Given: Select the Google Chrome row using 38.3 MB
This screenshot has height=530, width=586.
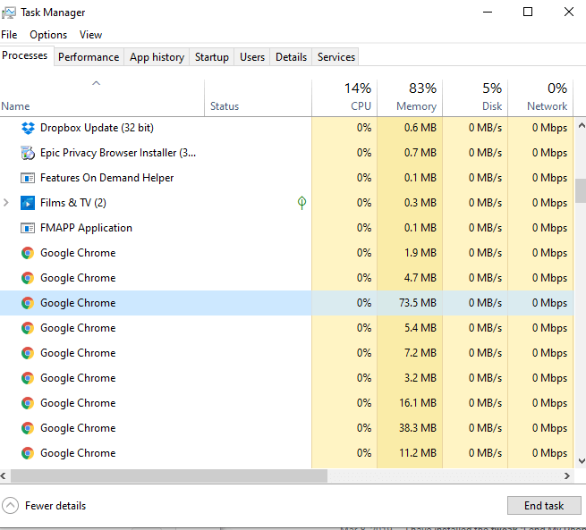Looking at the screenshot, I should [x=78, y=428].
